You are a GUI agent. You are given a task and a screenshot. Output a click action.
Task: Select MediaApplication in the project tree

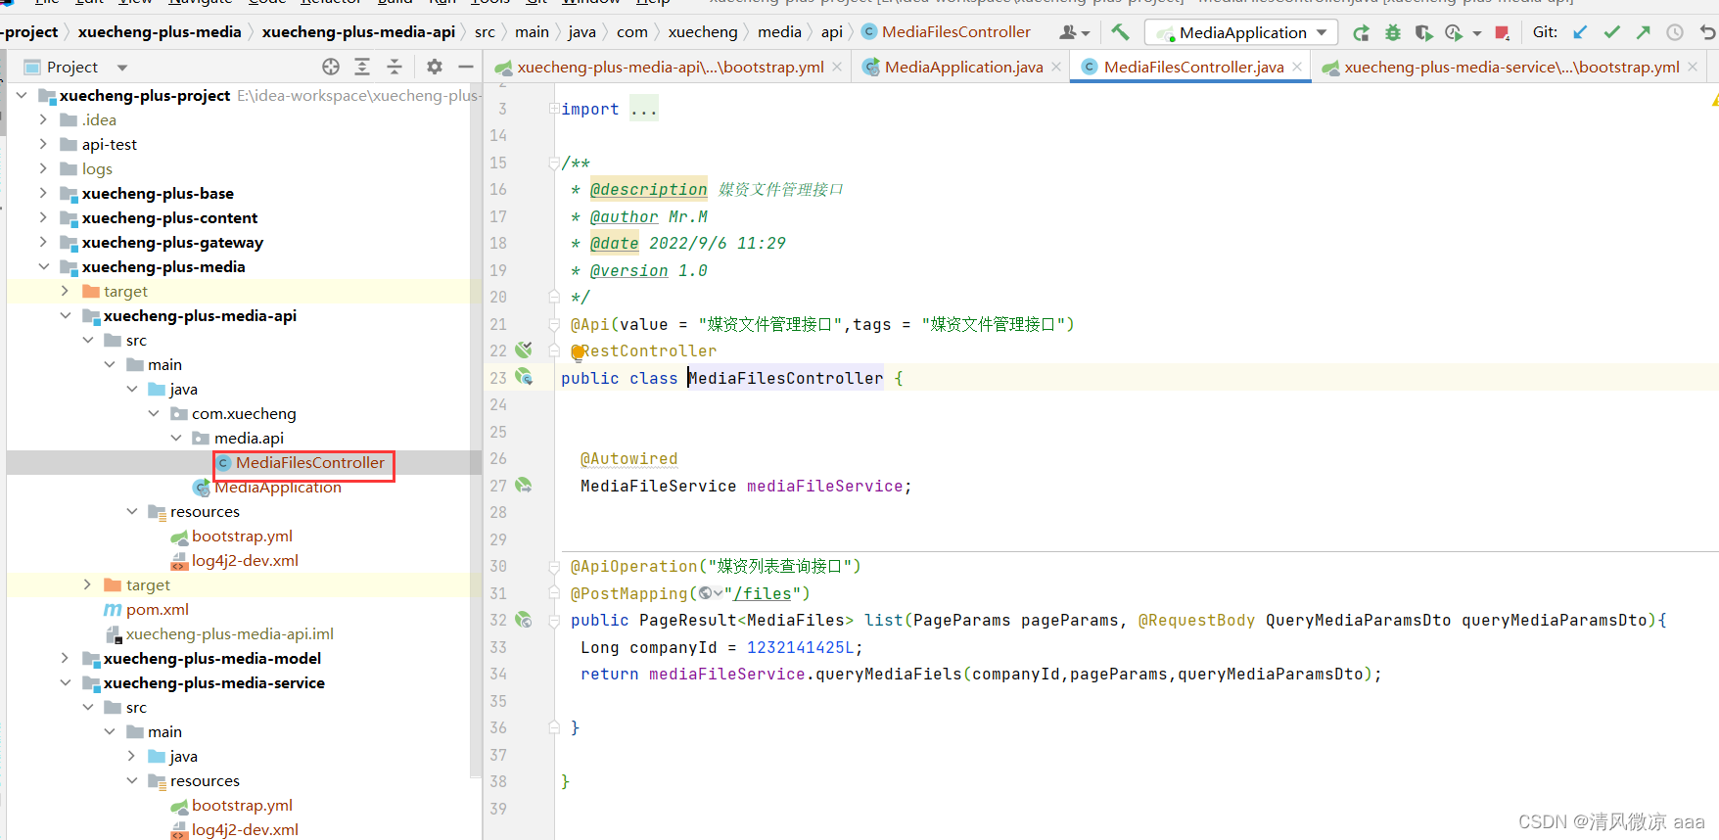pos(278,487)
